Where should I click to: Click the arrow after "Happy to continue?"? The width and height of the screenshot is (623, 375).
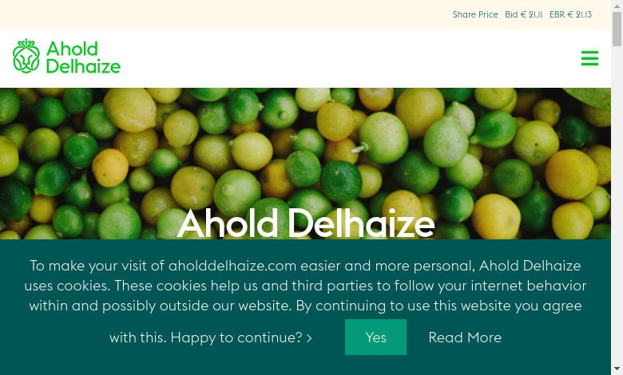pyautogui.click(x=309, y=338)
